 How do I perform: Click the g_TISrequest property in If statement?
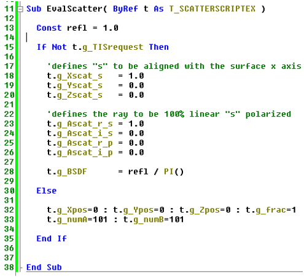[x=113, y=47]
